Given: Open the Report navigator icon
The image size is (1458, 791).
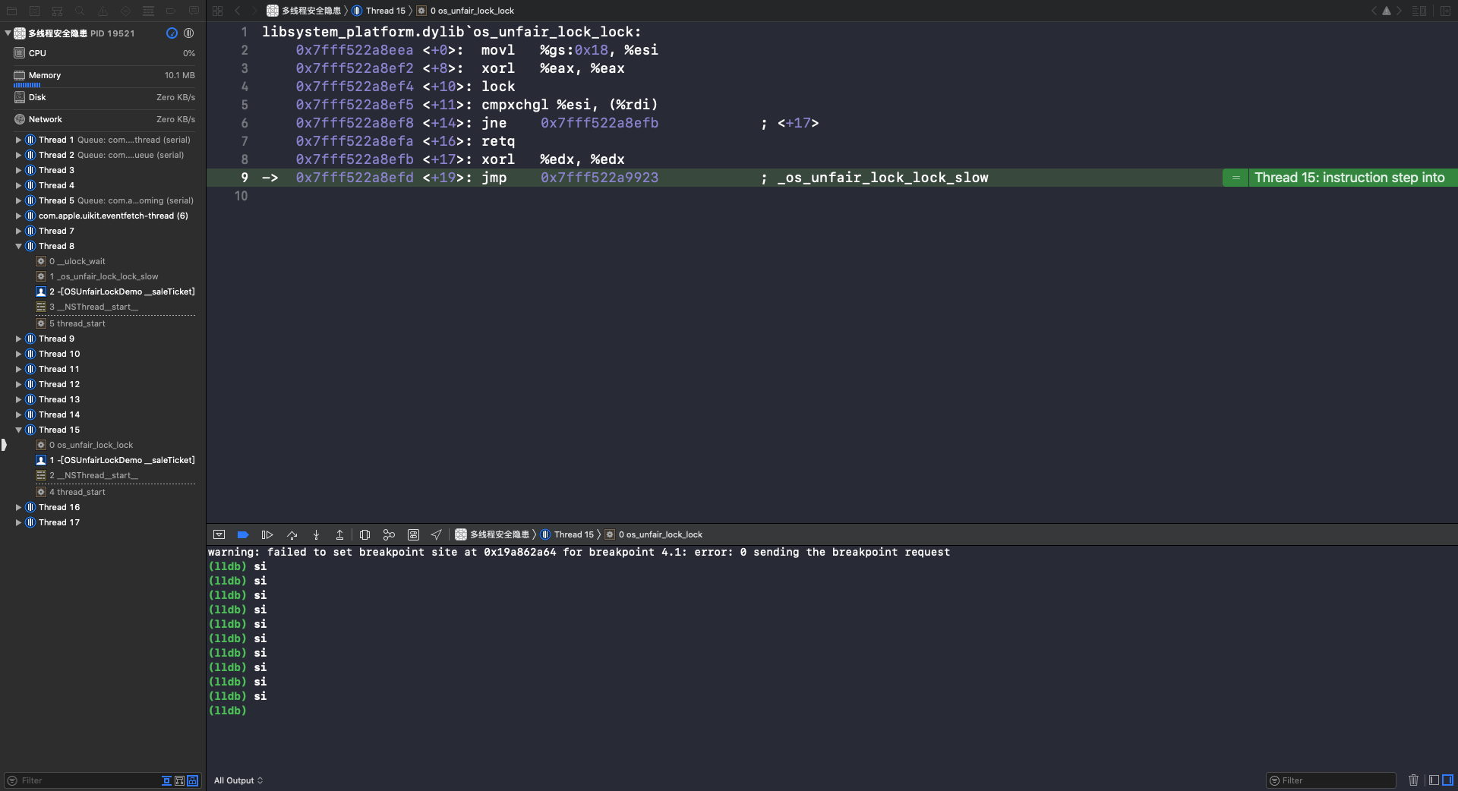Looking at the screenshot, I should tap(194, 11).
